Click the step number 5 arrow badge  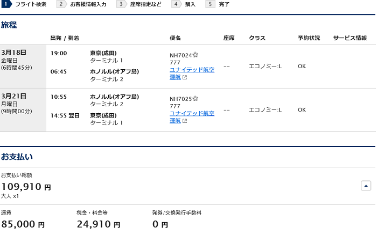tap(211, 4)
